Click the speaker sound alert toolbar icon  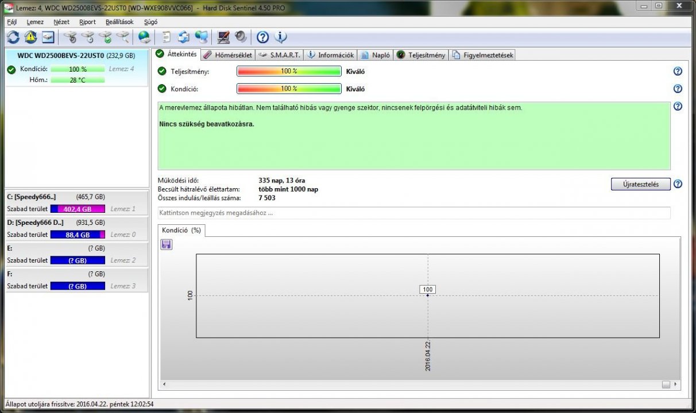(x=241, y=37)
